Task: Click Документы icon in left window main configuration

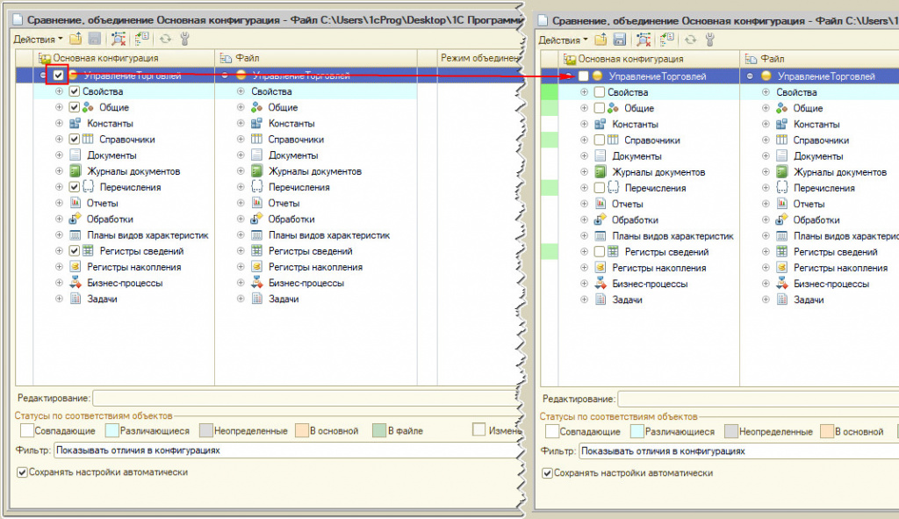Action: click(76, 155)
